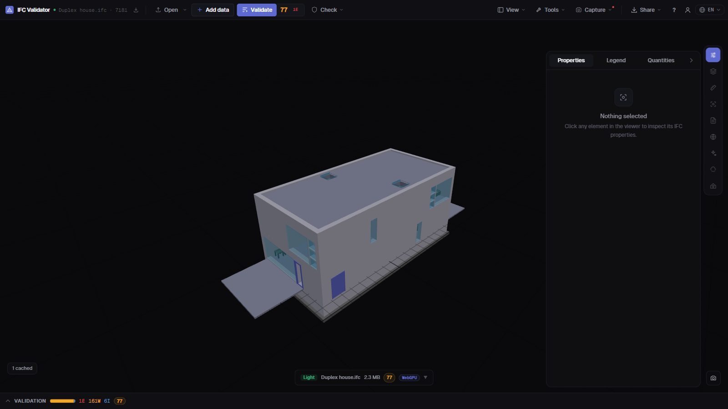Click the download icon beside the file name

pyautogui.click(x=136, y=10)
